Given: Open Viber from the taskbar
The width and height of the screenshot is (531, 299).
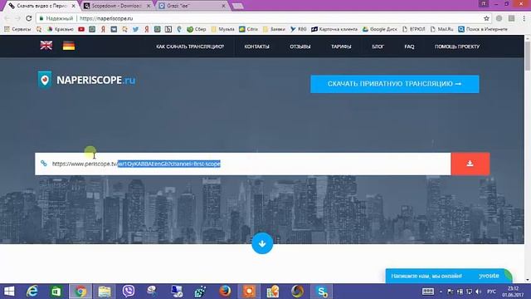Looking at the screenshot, I should [x=129, y=292].
